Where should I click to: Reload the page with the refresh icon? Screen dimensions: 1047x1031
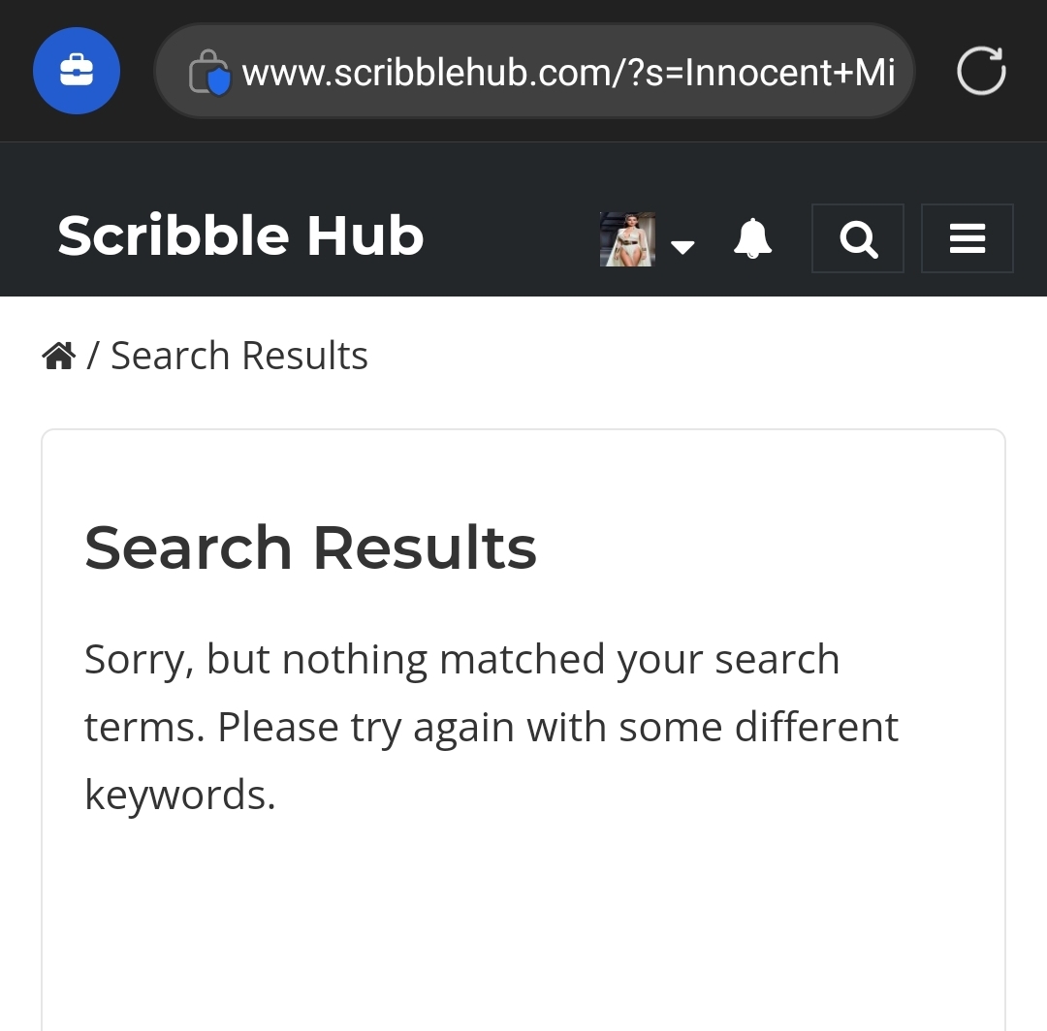980,72
